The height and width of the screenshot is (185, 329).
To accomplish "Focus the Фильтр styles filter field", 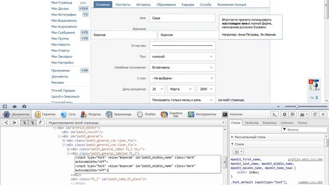I will (x=304, y=129).
